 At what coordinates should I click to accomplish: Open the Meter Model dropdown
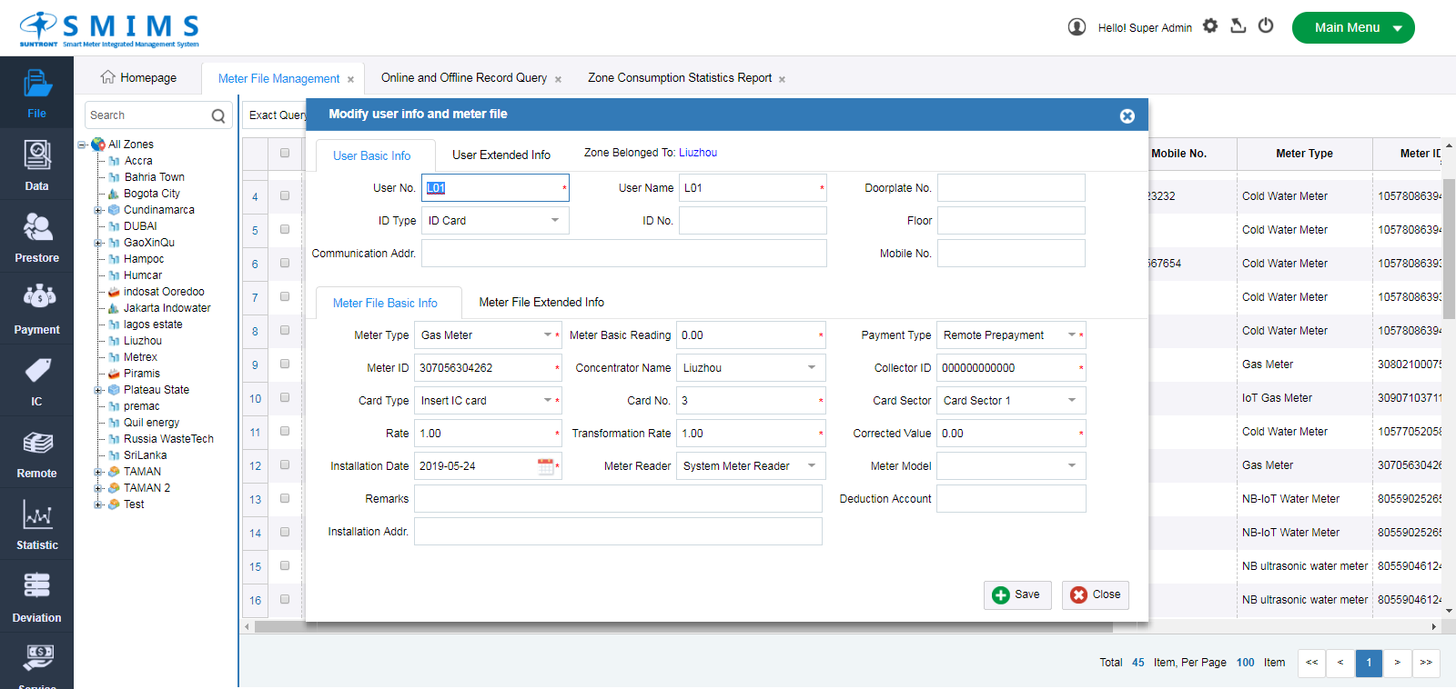point(1011,466)
